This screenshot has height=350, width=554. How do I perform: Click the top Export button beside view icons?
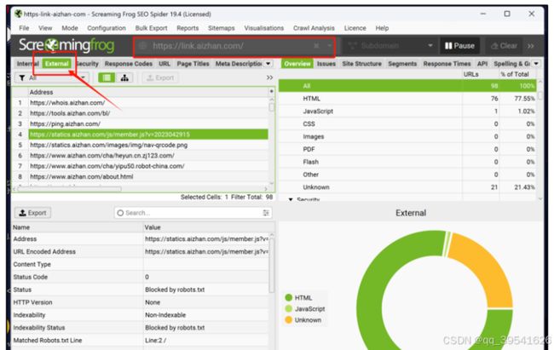coord(160,77)
